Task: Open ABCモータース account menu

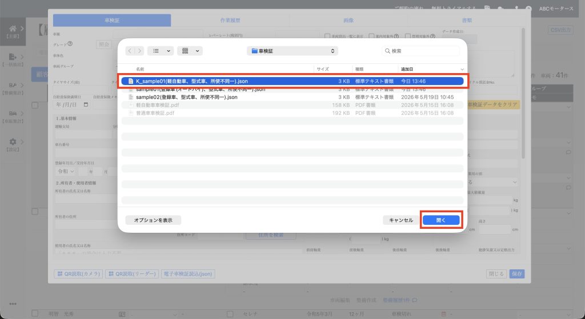Action: 556,9
